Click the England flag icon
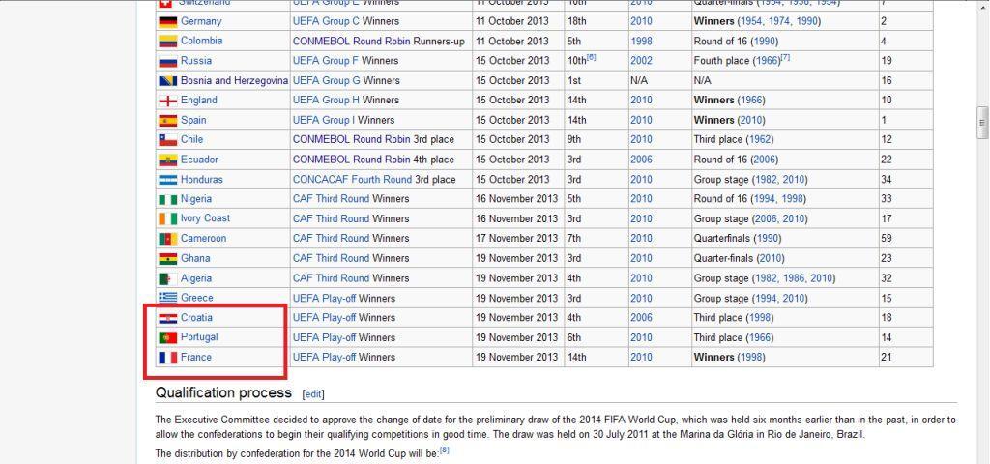The image size is (990, 464). [167, 101]
